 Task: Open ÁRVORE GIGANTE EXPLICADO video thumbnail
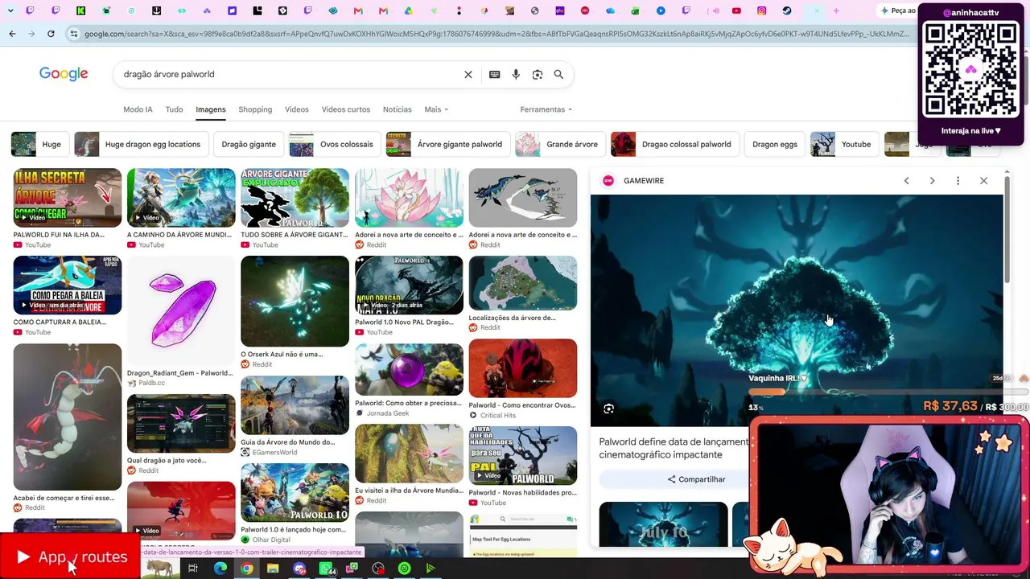click(x=295, y=198)
